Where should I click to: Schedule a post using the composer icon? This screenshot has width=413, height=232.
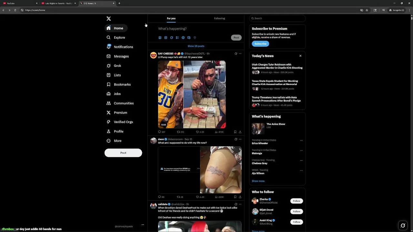[189, 38]
